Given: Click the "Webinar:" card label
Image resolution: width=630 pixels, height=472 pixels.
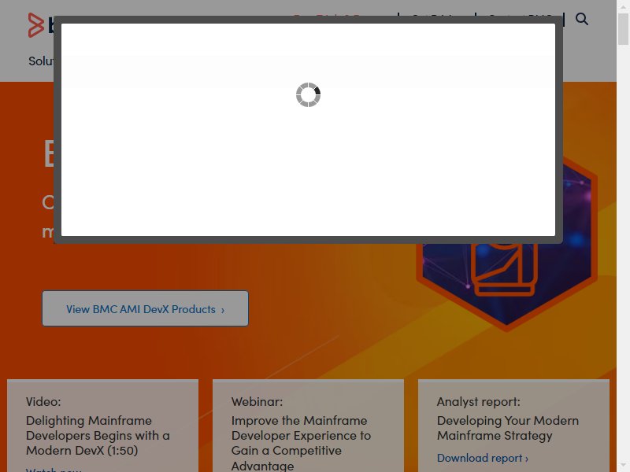Looking at the screenshot, I should [x=258, y=401].
